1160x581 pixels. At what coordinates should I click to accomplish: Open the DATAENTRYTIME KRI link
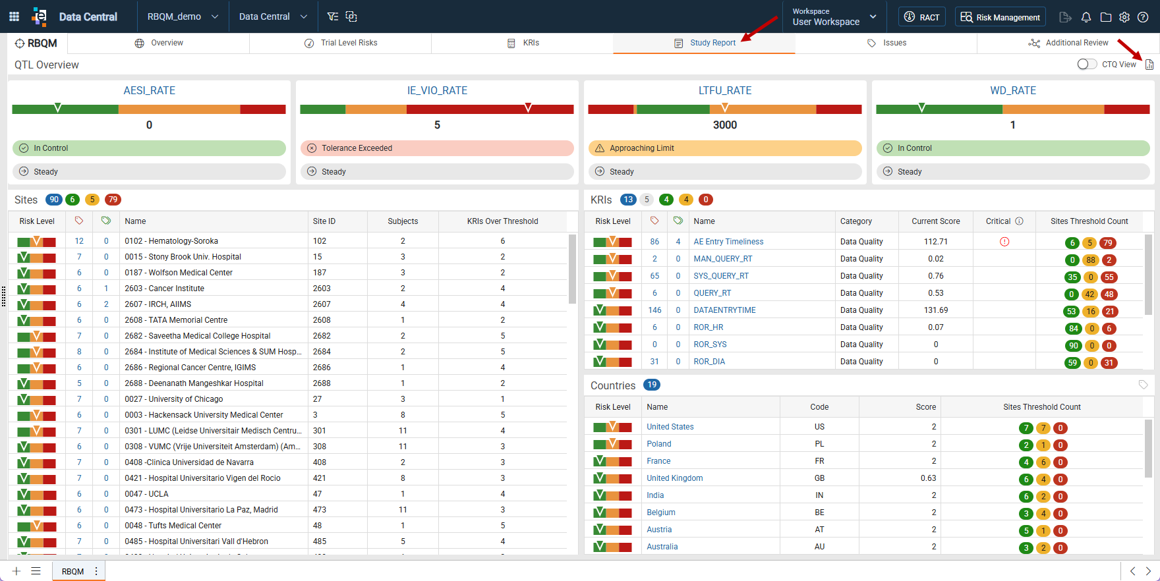click(x=724, y=310)
